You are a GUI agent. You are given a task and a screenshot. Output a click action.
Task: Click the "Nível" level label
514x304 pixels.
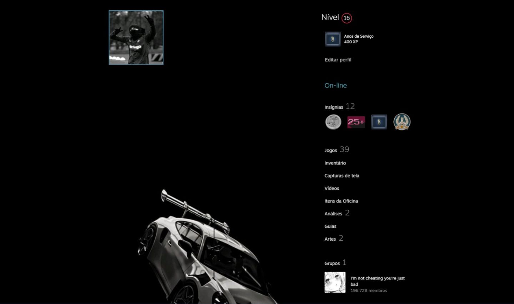coord(330,17)
